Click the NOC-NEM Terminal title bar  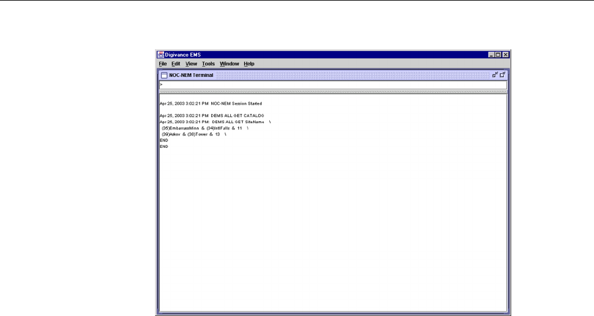tap(333, 75)
